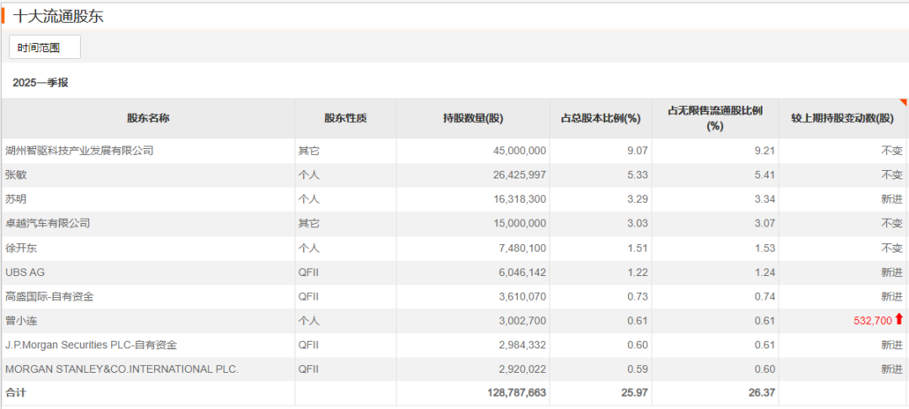Click the red up arrow beside 532,700
Screen dimensions: 909x409
pyautogui.click(x=899, y=320)
